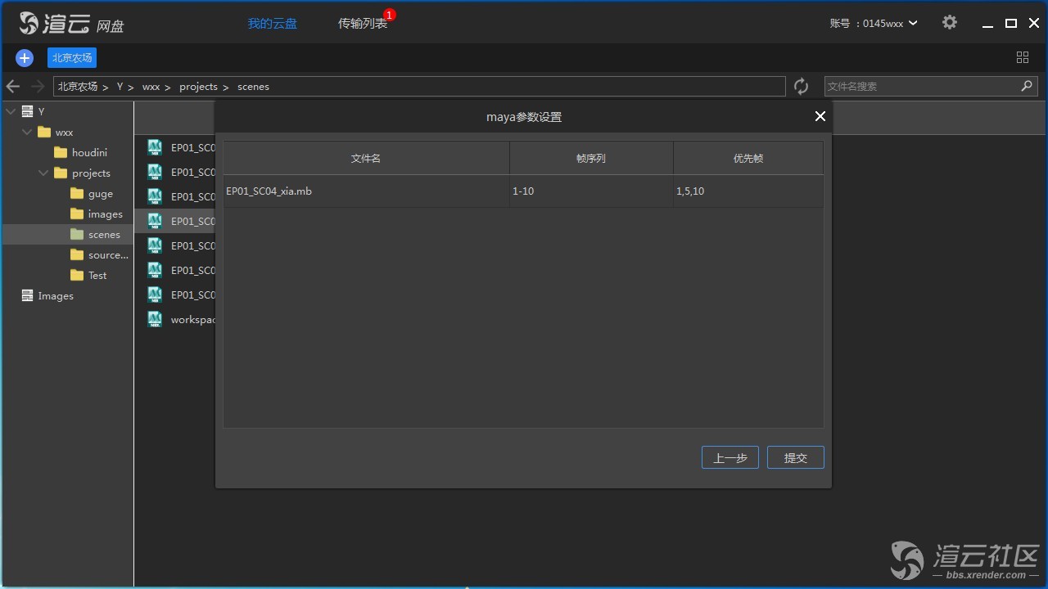
Task: Click the back navigation arrow
Action: 13,87
